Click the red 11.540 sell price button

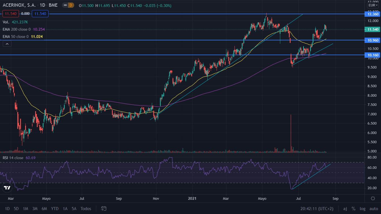pyautogui.click(x=11, y=13)
